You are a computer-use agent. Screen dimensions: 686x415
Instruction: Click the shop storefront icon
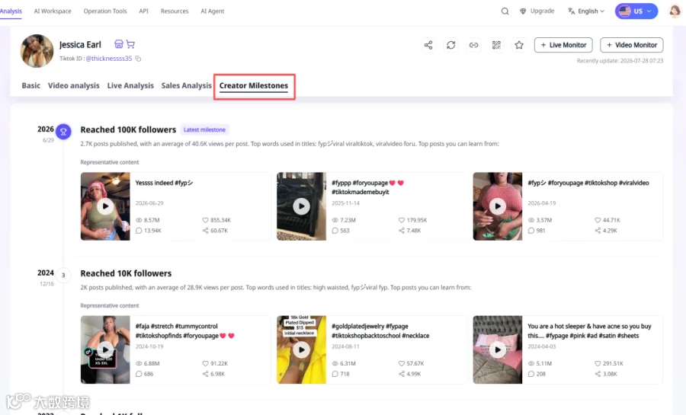(x=119, y=44)
